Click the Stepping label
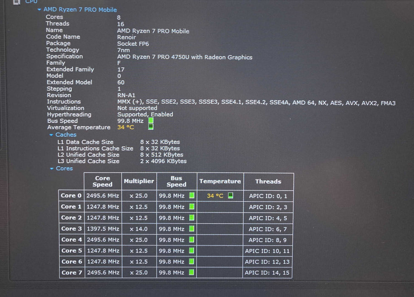 tap(59, 89)
